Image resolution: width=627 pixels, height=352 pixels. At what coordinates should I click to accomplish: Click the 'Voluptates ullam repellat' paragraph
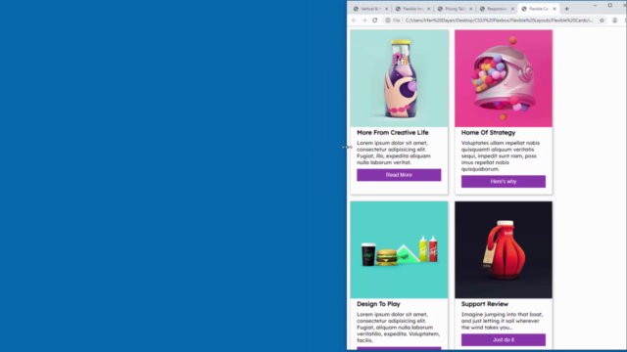click(x=501, y=155)
